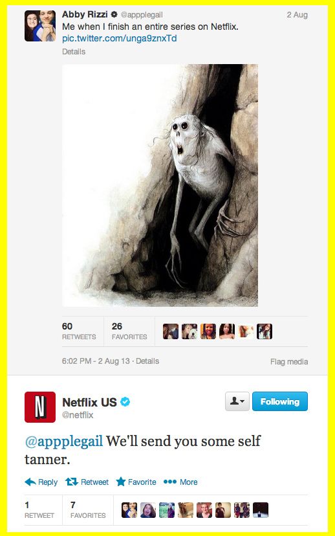Open the pic.twitter.com/unga9znxTd link
Screen dimensions: 335x536
pos(120,38)
